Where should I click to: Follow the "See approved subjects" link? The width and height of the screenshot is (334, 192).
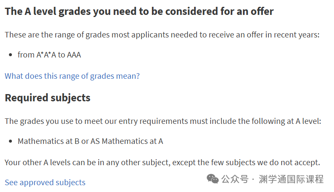(45, 183)
